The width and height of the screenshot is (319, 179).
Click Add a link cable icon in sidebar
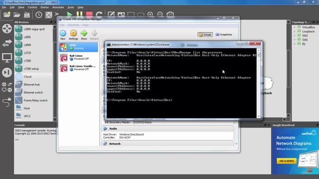pyautogui.click(x=7, y=102)
